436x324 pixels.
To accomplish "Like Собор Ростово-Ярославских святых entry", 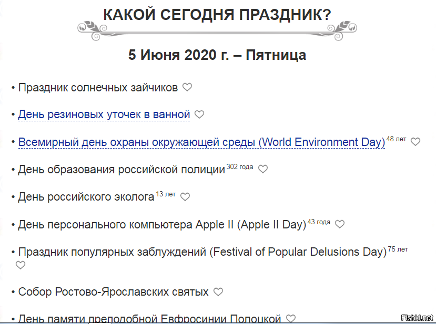I will point(218,292).
